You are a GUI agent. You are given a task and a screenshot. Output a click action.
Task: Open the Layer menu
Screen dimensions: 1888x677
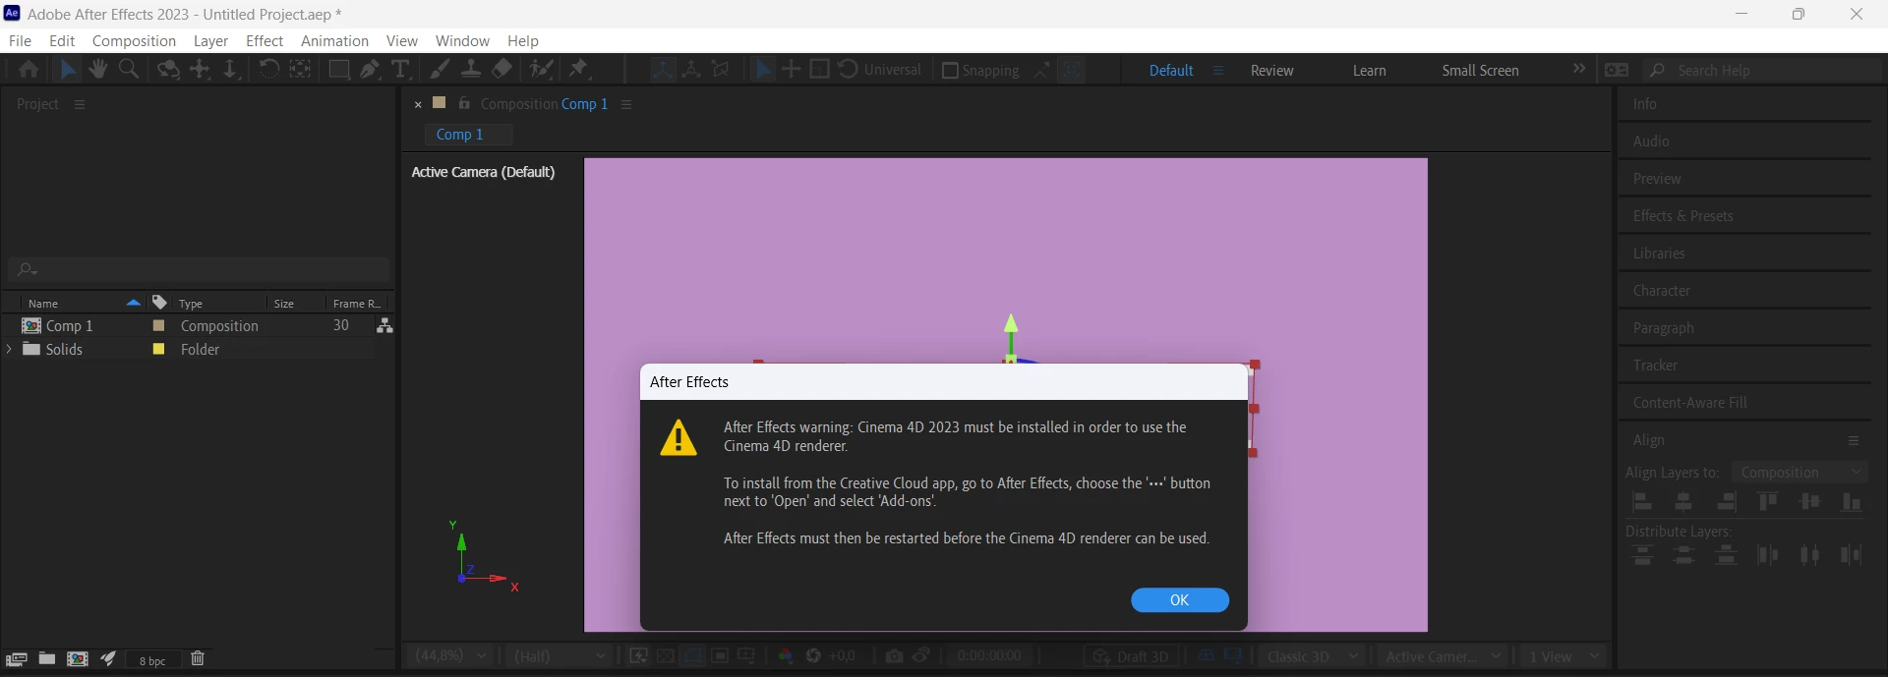point(210,40)
